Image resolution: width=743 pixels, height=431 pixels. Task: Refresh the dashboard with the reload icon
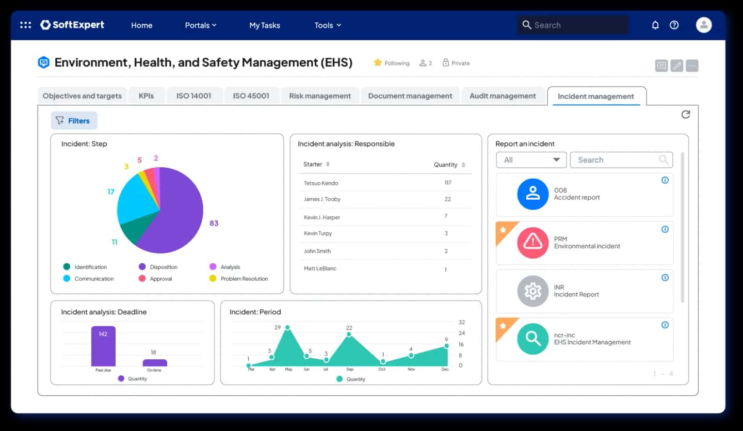click(x=686, y=114)
